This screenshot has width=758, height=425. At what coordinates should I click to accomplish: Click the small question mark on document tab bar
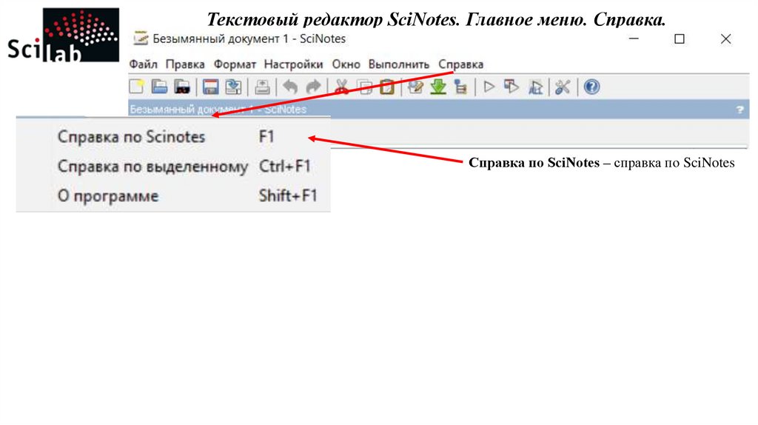point(739,110)
